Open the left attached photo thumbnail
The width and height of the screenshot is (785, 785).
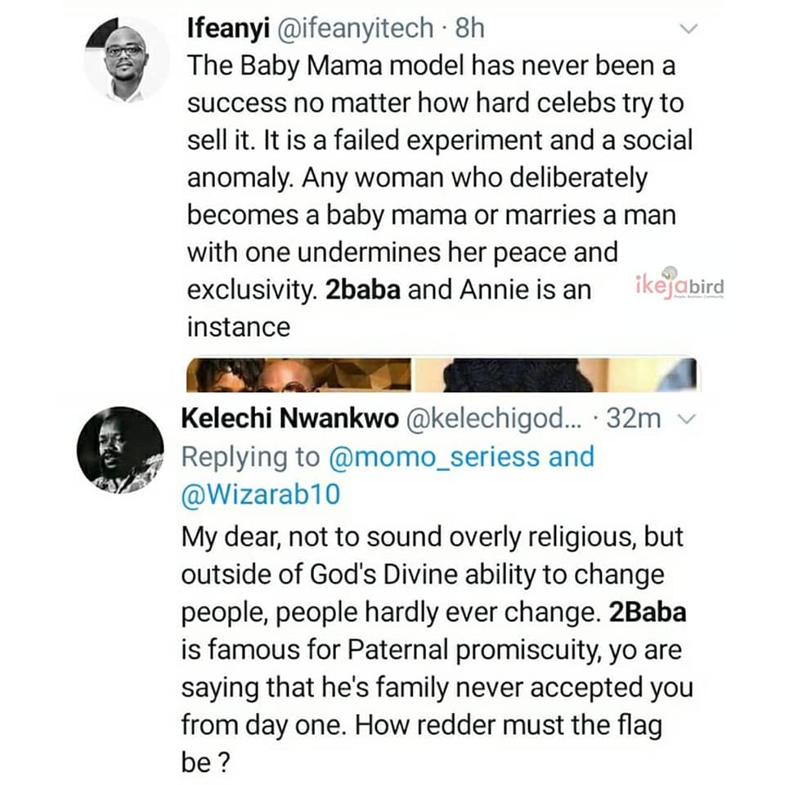click(x=298, y=375)
